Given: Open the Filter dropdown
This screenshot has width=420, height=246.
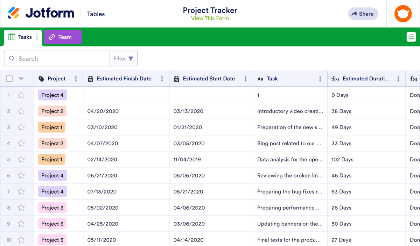Looking at the screenshot, I should 123,58.
